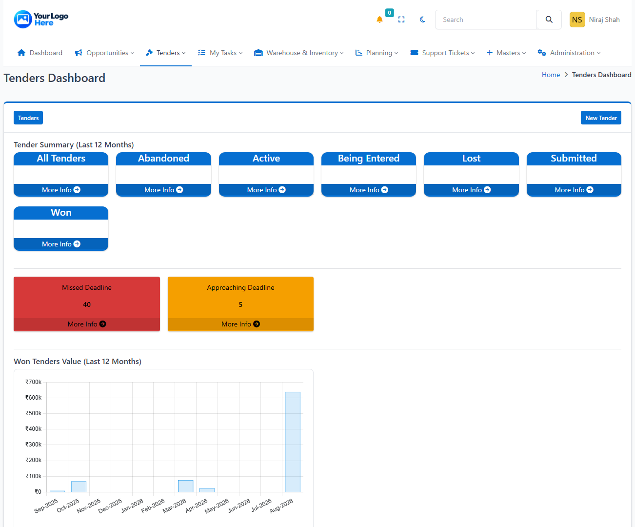Expand the Opportunities dropdown chevron
This screenshot has width=635, height=527.
point(132,53)
